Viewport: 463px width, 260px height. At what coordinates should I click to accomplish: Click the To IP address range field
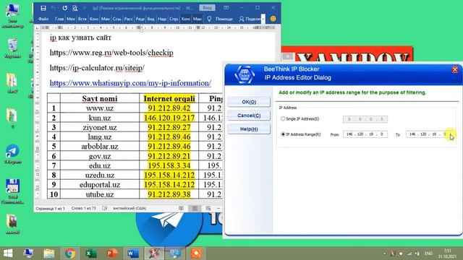428,134
